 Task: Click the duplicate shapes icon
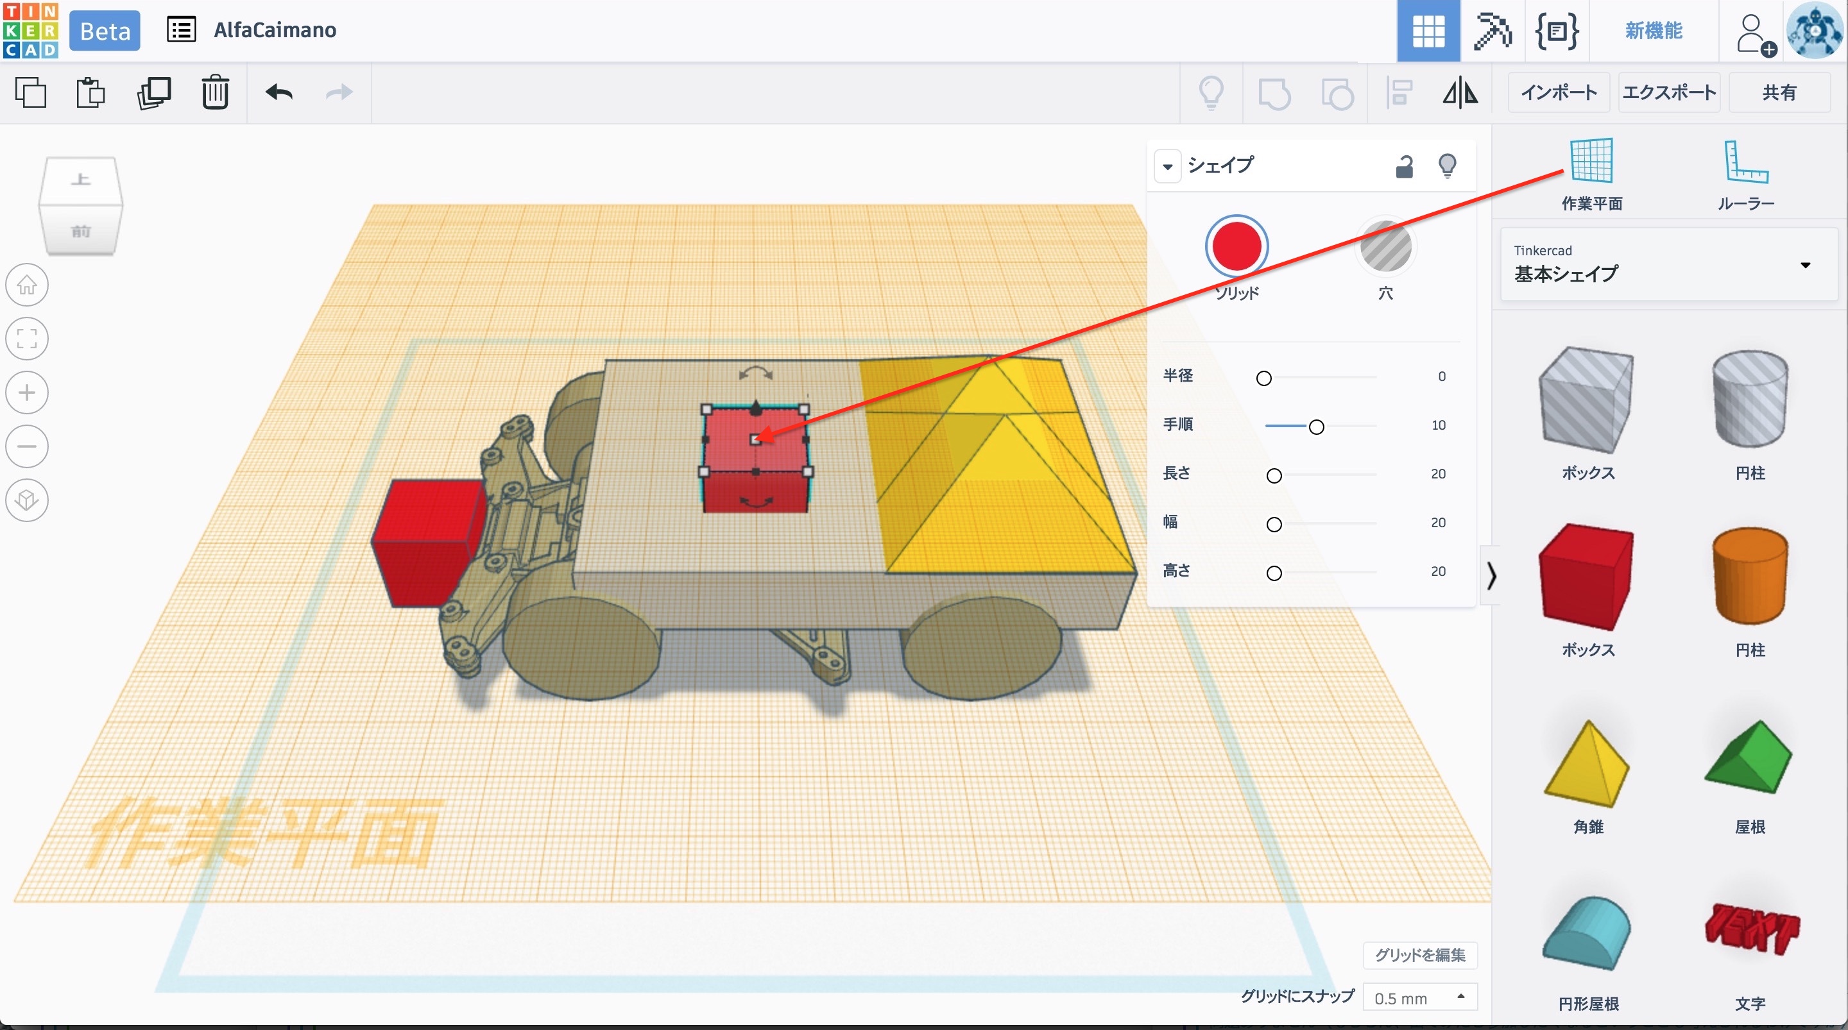[153, 92]
